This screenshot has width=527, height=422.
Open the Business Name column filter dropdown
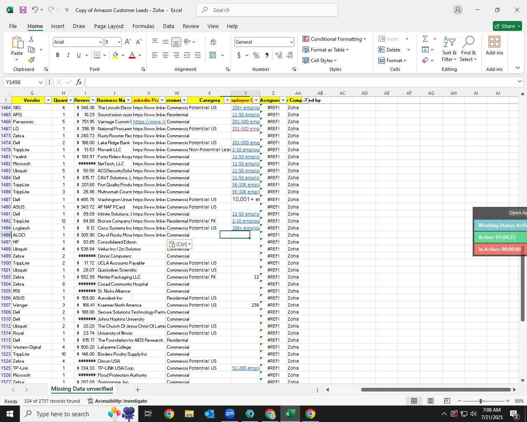click(128, 100)
